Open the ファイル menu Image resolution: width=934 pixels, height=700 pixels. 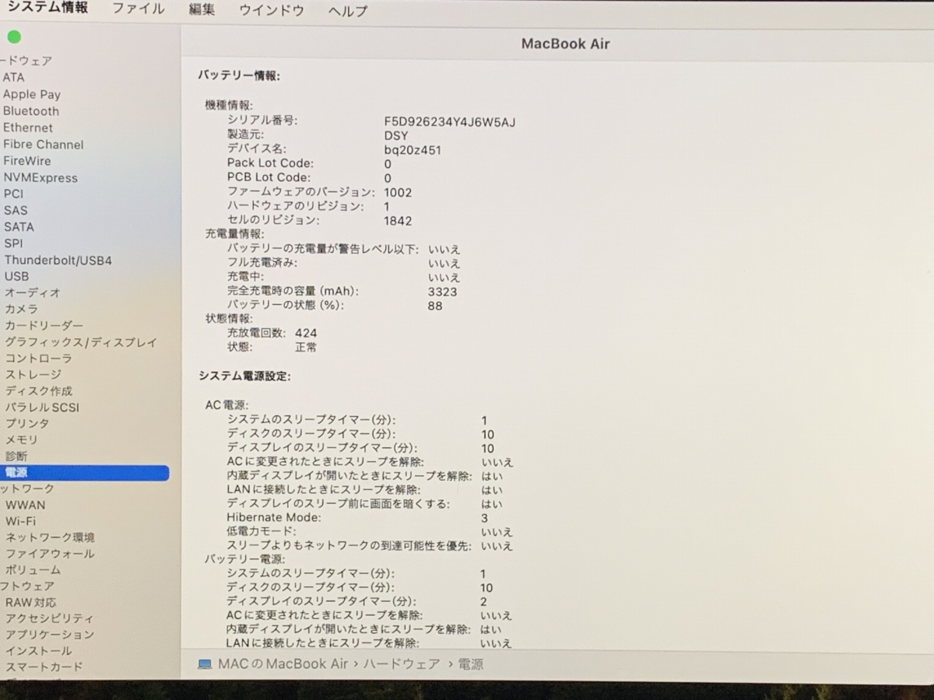(x=138, y=10)
